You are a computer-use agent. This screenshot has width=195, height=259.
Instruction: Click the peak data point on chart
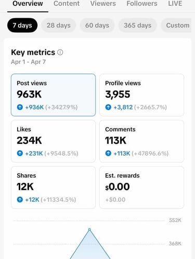(89, 229)
